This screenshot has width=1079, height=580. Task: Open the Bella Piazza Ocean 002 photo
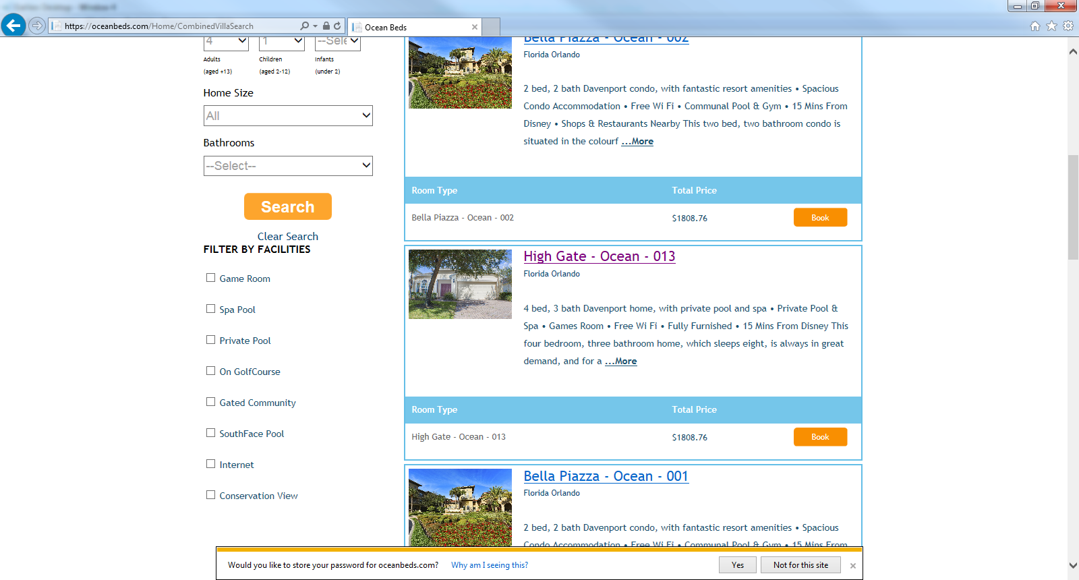pyautogui.click(x=461, y=73)
